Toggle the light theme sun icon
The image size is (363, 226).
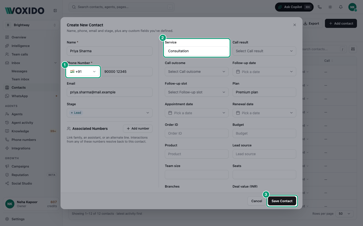pyautogui.click(x=330, y=7)
